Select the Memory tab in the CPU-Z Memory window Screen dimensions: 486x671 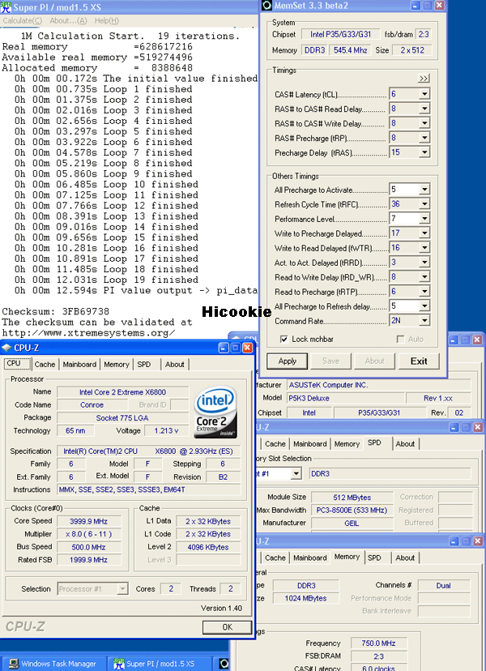(x=347, y=557)
